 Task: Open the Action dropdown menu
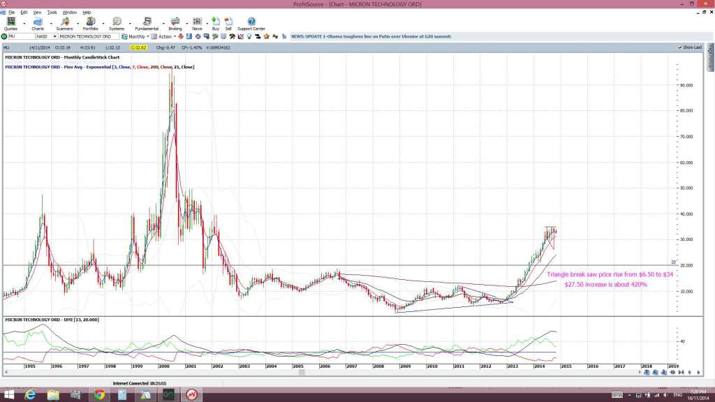[175, 36]
